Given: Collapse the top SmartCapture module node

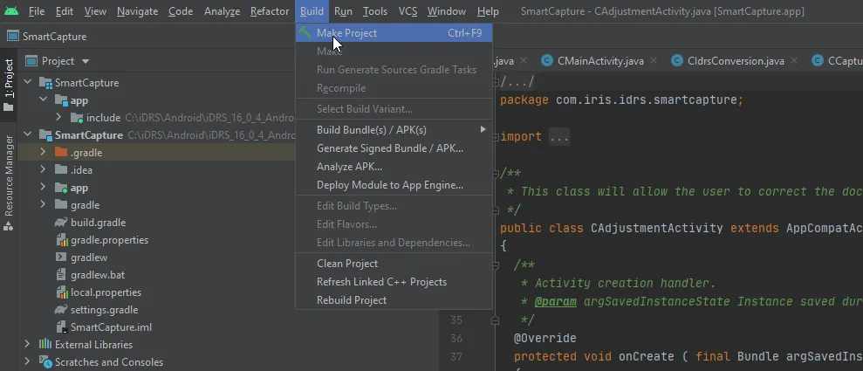Looking at the screenshot, I should [27, 83].
